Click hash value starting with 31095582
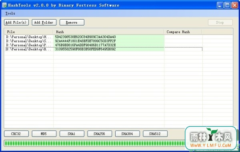The width and height of the screenshot is (240, 152). [86, 49]
